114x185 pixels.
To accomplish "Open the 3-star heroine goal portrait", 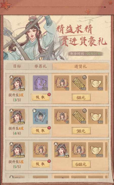I will point(17,83).
